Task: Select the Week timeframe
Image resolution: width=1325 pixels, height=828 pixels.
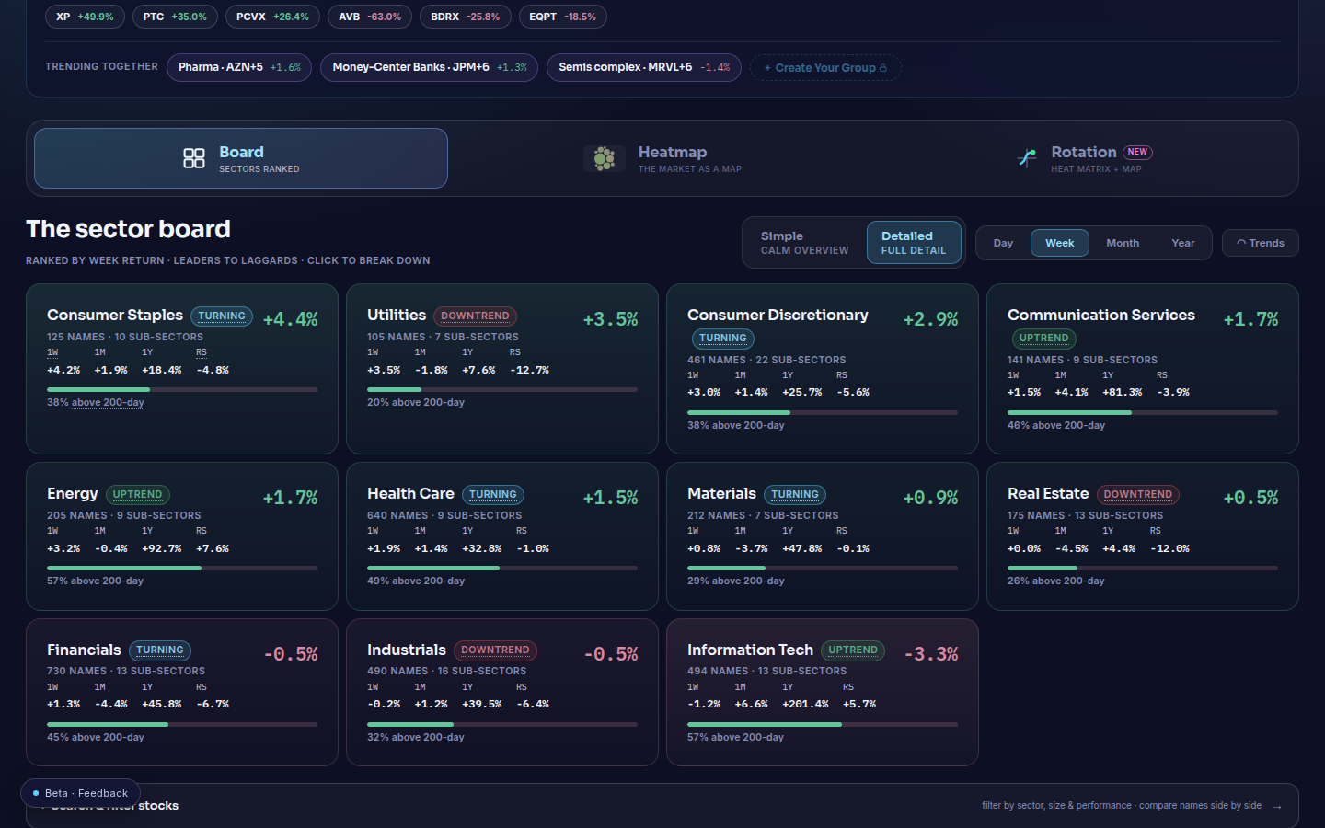Action: coord(1060,243)
